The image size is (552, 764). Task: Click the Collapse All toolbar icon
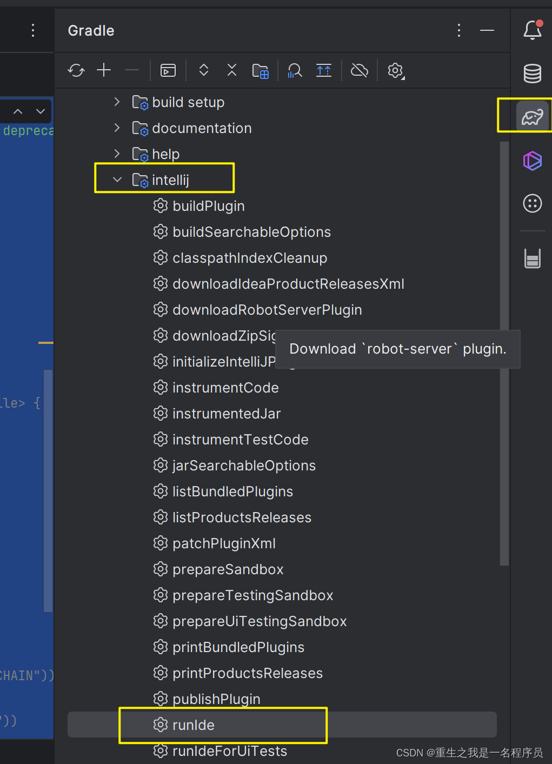coord(232,70)
